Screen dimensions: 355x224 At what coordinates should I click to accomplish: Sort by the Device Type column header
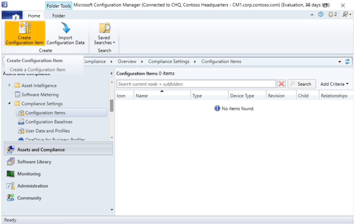pyautogui.click(x=247, y=96)
